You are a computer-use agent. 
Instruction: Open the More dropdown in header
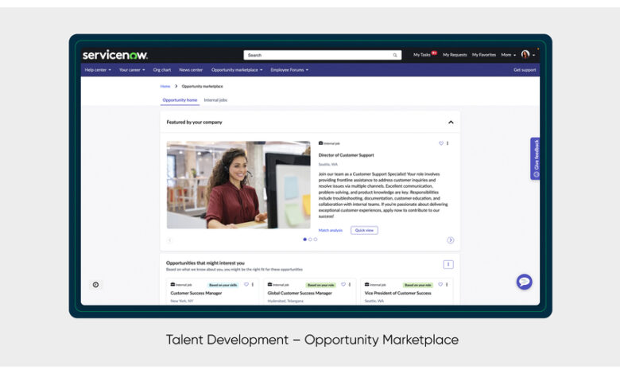point(509,55)
